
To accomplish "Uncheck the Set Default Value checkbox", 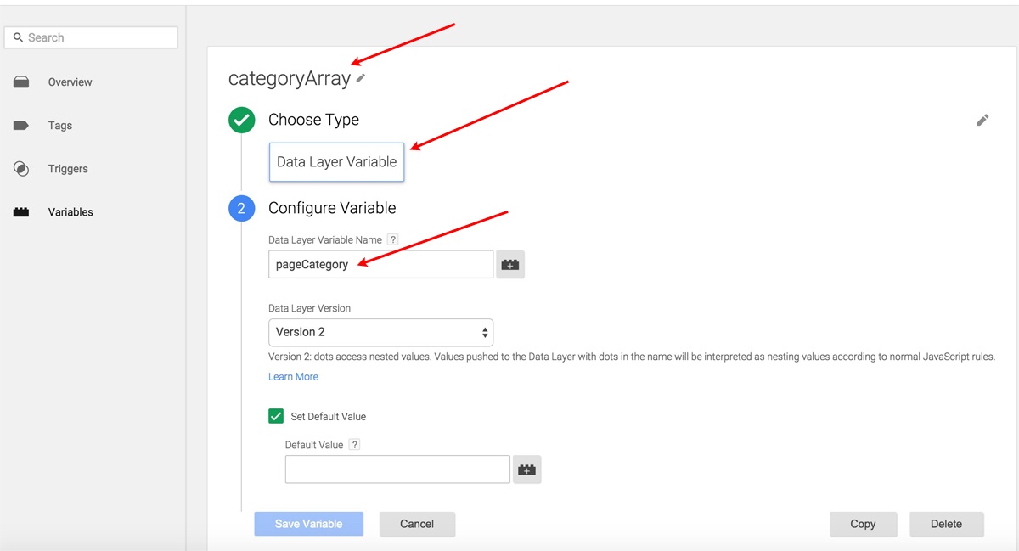I will (x=276, y=416).
